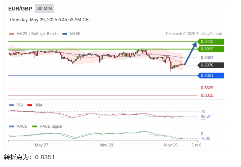Click the RSI value 40.37 label
The height and width of the screenshot is (167, 241).
coord(206,116)
